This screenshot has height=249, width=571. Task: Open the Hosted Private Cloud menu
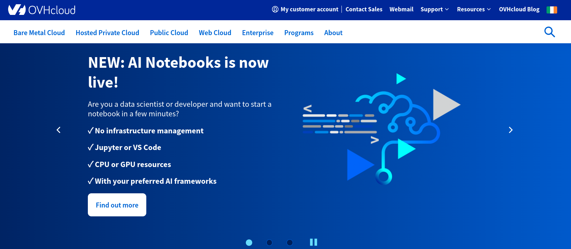point(107,33)
